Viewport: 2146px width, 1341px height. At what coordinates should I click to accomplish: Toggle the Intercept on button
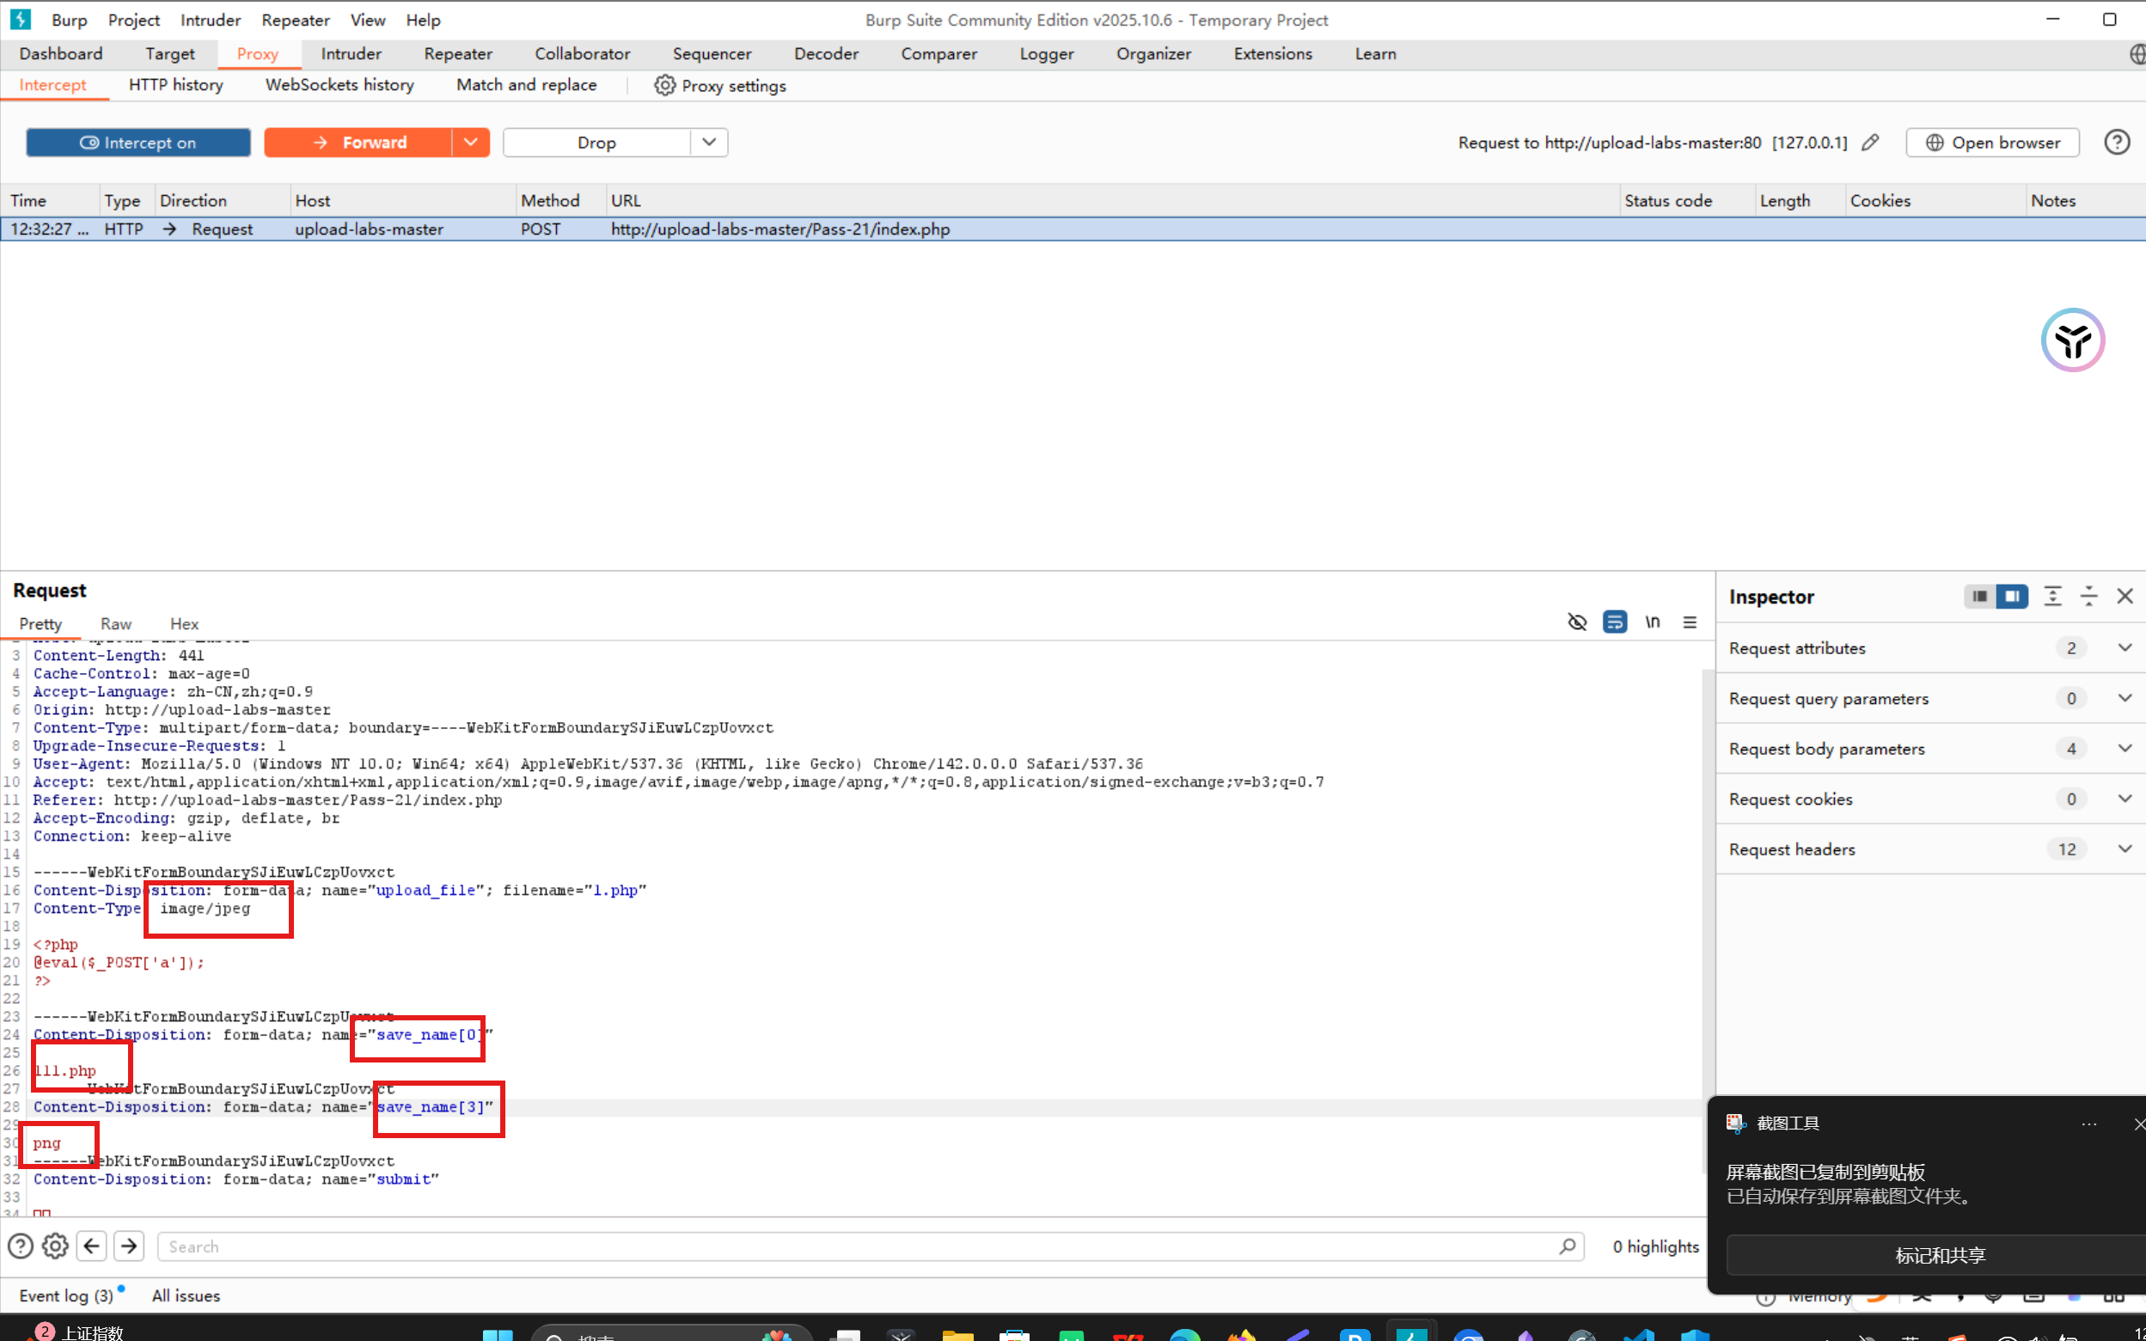click(138, 143)
